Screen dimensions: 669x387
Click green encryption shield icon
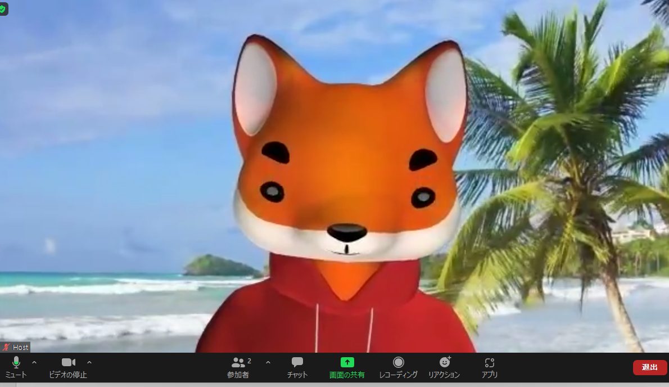3,8
